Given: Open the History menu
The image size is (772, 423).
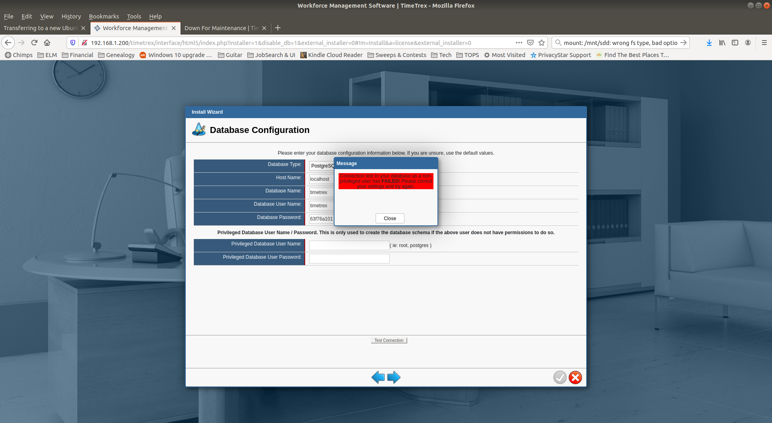Looking at the screenshot, I should [x=71, y=16].
